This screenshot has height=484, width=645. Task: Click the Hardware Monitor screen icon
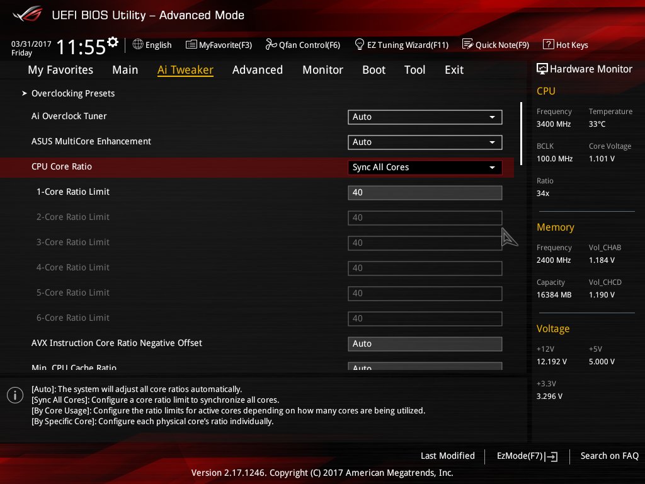pos(542,69)
